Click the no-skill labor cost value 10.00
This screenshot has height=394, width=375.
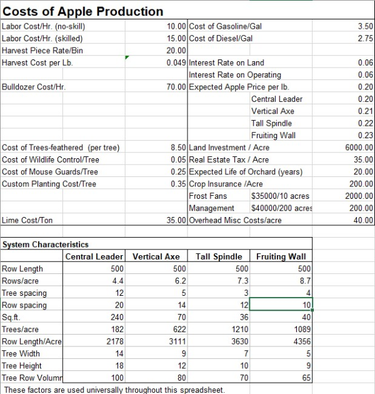pyautogui.click(x=176, y=26)
